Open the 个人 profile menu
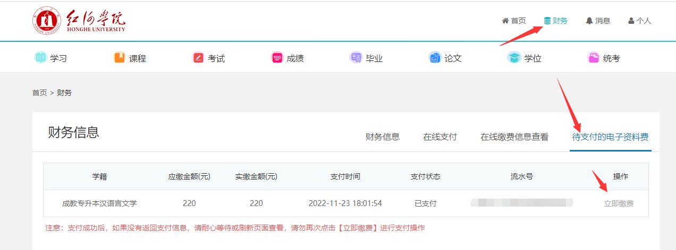Screen dimensions: 676x250 click(639, 21)
